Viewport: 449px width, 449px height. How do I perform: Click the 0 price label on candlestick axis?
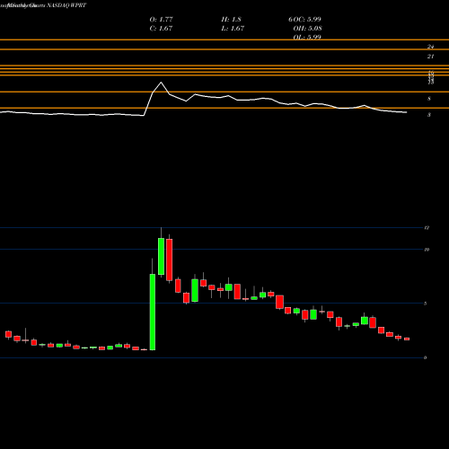[x=426, y=357]
